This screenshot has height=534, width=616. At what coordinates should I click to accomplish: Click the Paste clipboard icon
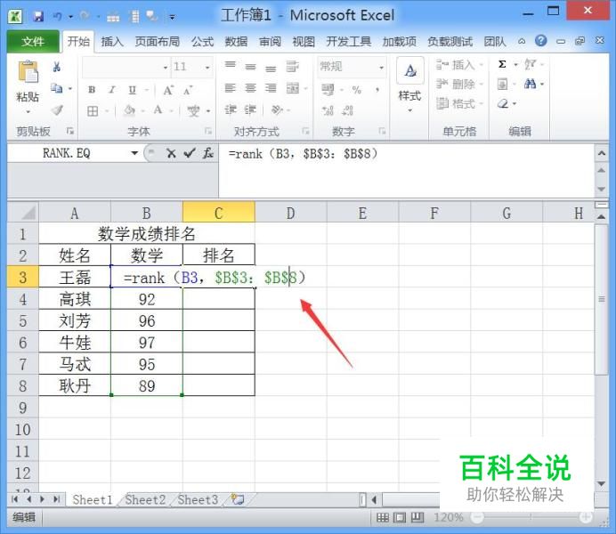point(28,72)
